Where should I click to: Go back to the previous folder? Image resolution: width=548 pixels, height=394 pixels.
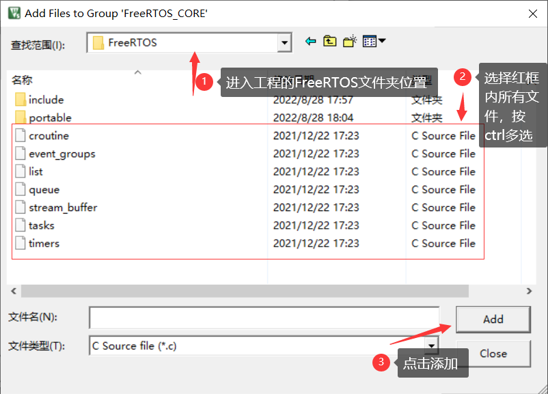click(x=310, y=42)
